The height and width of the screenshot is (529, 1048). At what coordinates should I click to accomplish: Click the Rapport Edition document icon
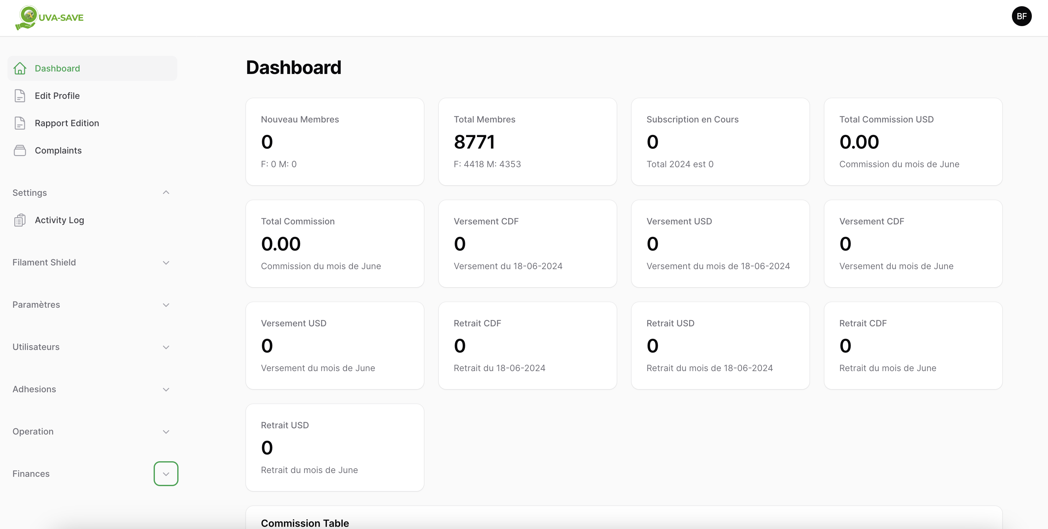(x=20, y=123)
